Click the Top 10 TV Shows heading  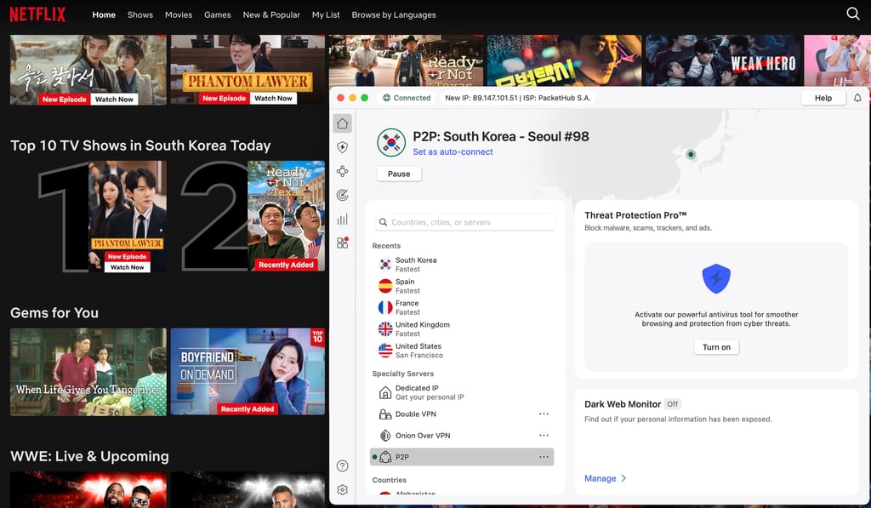point(140,146)
